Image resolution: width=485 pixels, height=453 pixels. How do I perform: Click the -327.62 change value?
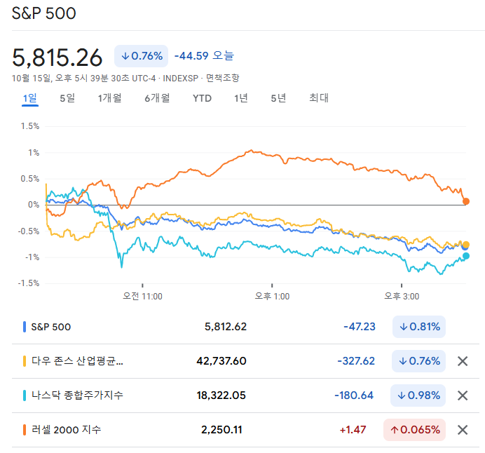[356, 361]
